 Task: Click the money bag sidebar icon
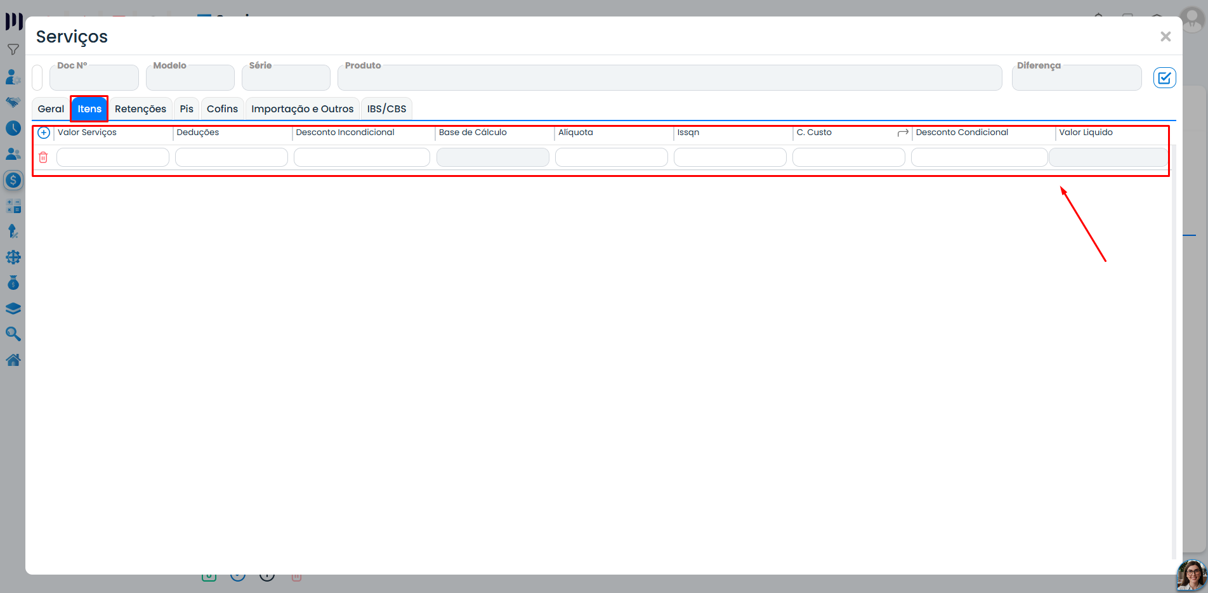pos(13,283)
